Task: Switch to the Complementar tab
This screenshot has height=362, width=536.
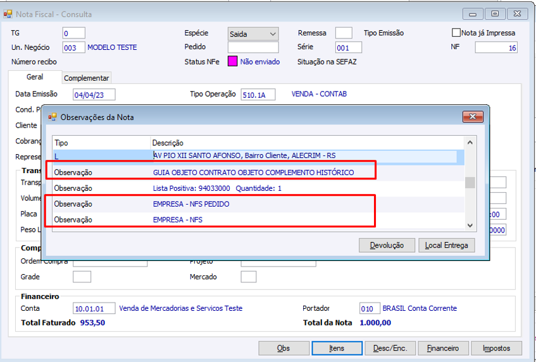Action: (x=87, y=78)
